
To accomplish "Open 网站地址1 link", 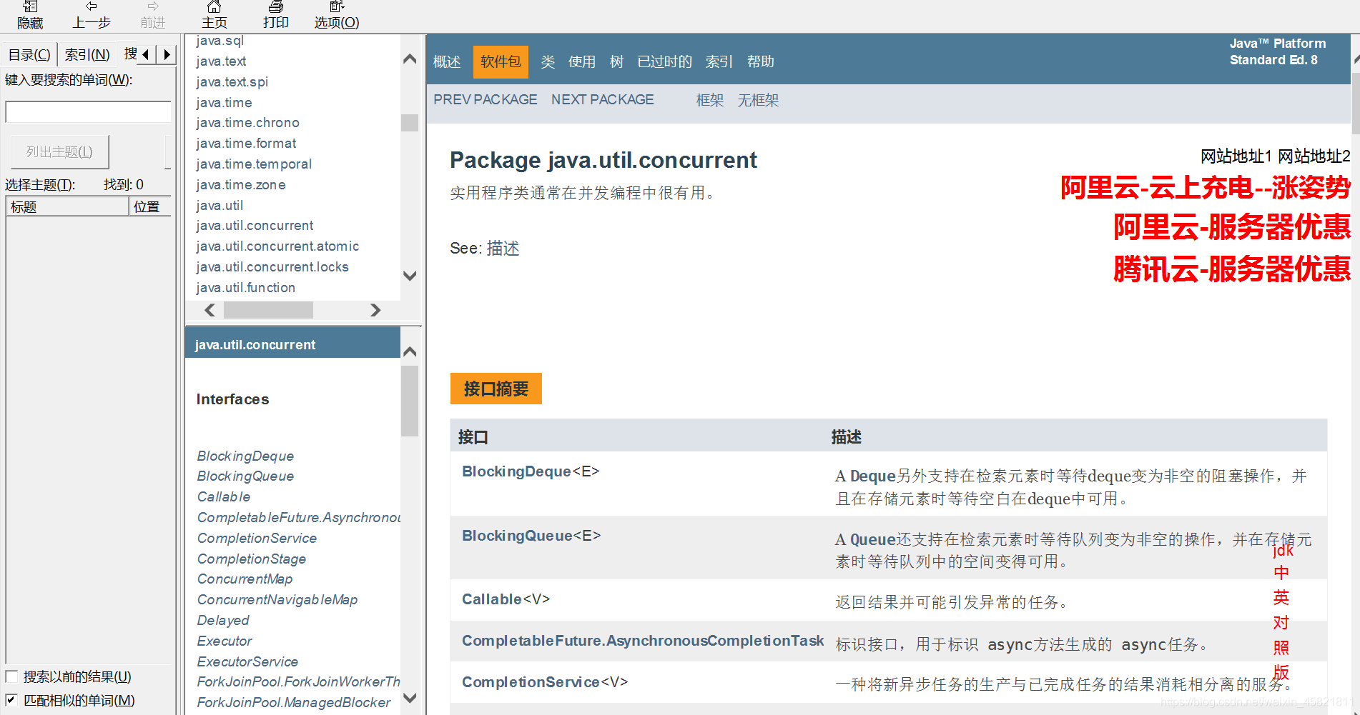I will 1236,156.
